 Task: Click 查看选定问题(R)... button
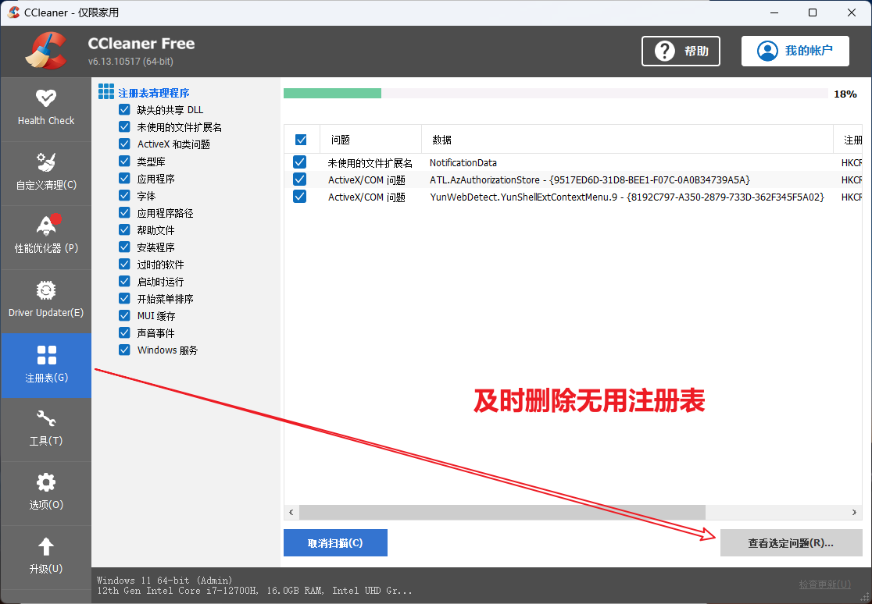click(791, 543)
